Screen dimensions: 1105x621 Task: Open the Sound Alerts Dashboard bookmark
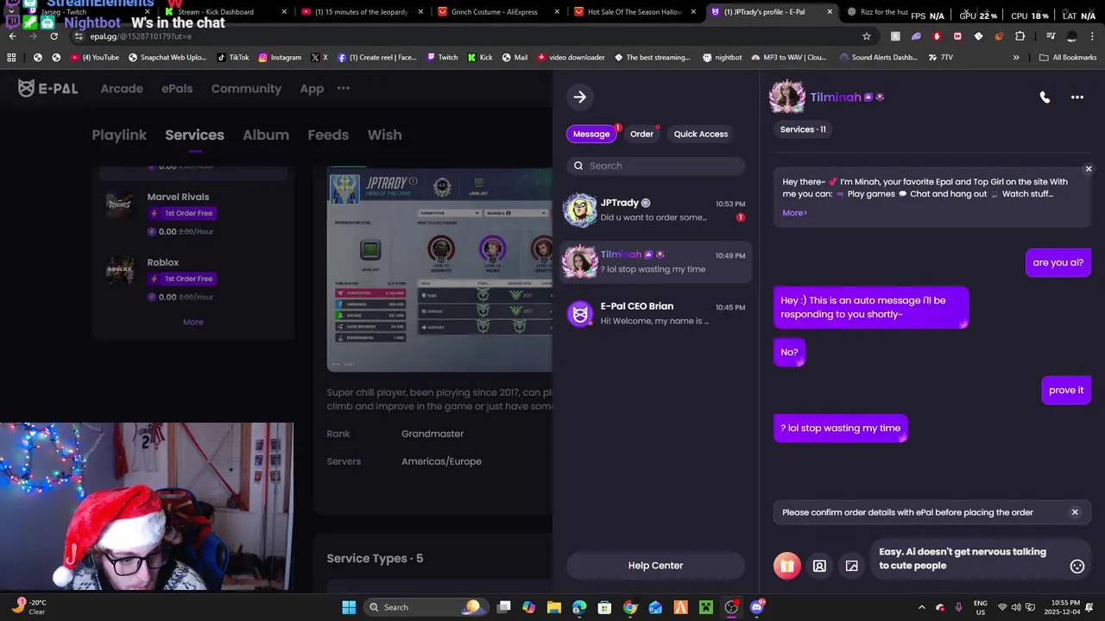[x=877, y=57]
